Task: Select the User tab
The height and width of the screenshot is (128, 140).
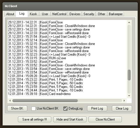Action: pyautogui.click(x=45, y=14)
